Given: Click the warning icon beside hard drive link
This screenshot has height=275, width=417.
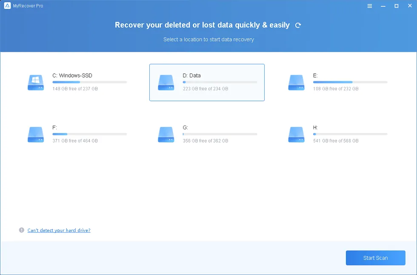Looking at the screenshot, I should pyautogui.click(x=22, y=230).
